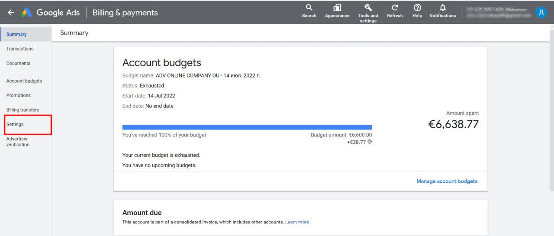Click the Learn more link

(297, 222)
